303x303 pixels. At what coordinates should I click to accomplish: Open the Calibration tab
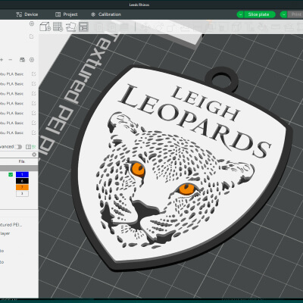click(106, 14)
